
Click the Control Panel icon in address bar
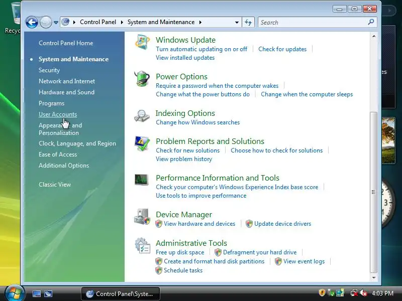click(x=66, y=22)
